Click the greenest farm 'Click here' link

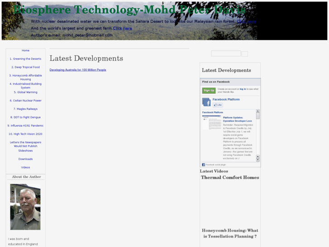[123, 29]
